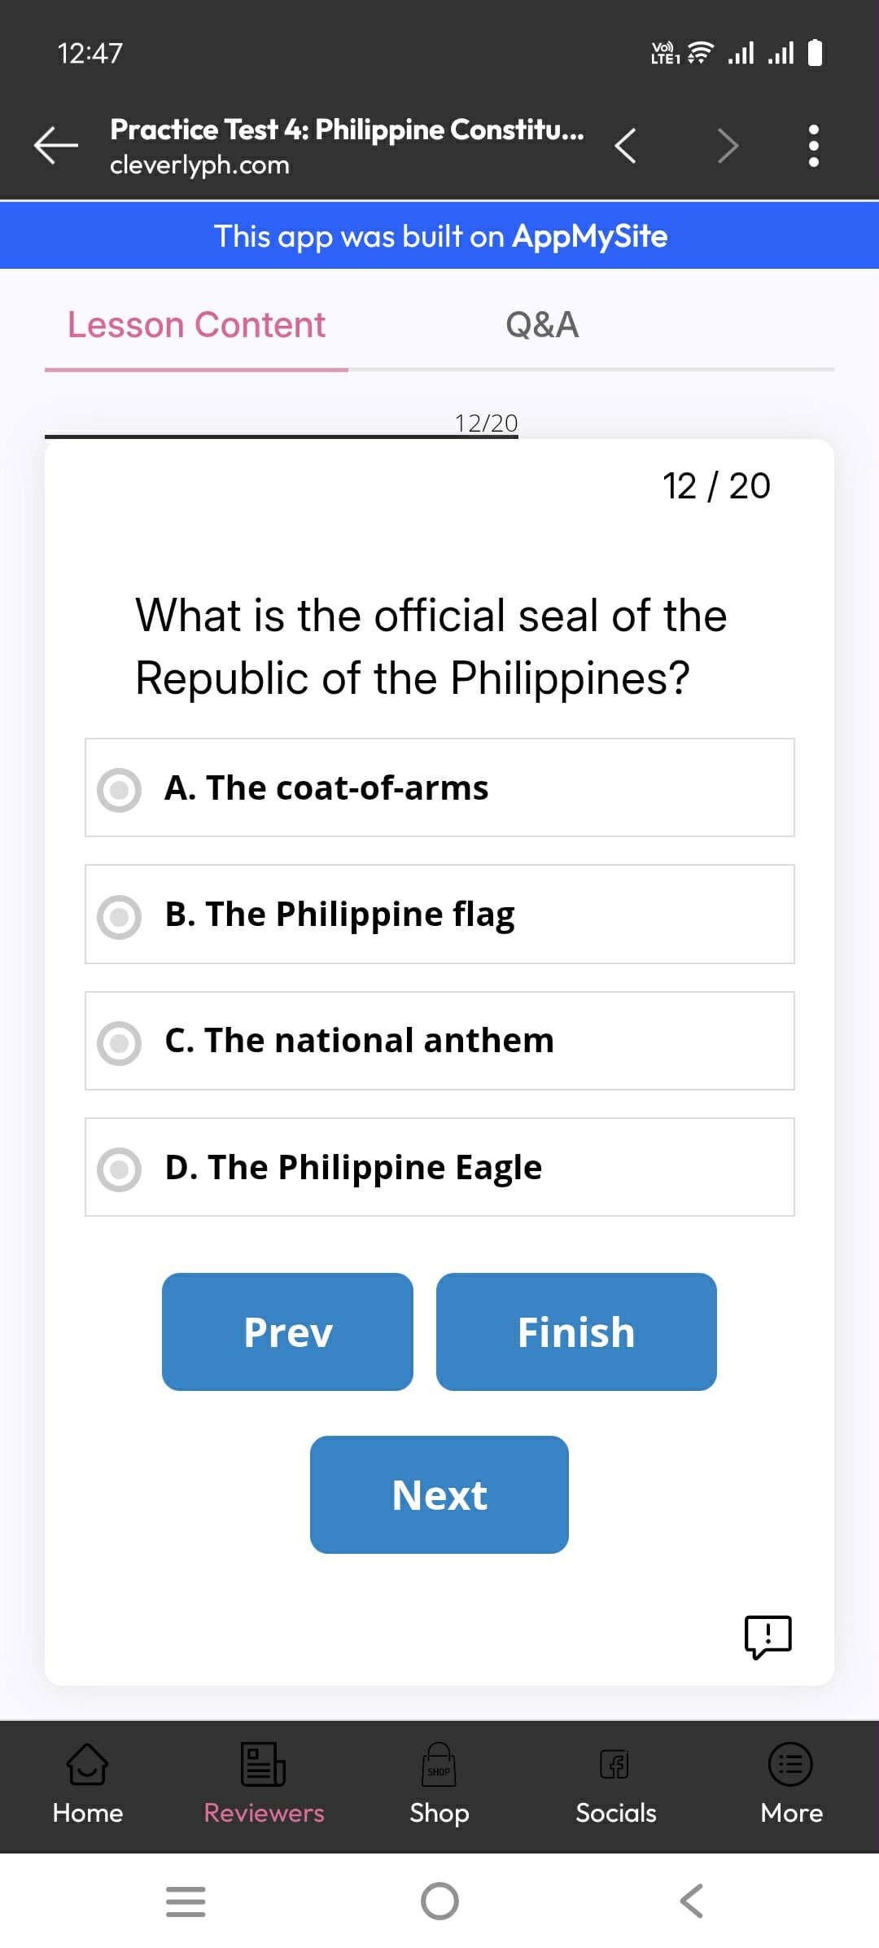This screenshot has width=879, height=1948.
Task: Choose option C. The national anthem
Action: [439, 1041]
